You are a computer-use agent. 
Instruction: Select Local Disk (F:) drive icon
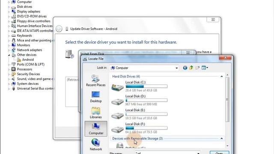coord(117,129)
